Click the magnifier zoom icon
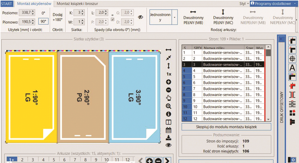 tap(169, 106)
